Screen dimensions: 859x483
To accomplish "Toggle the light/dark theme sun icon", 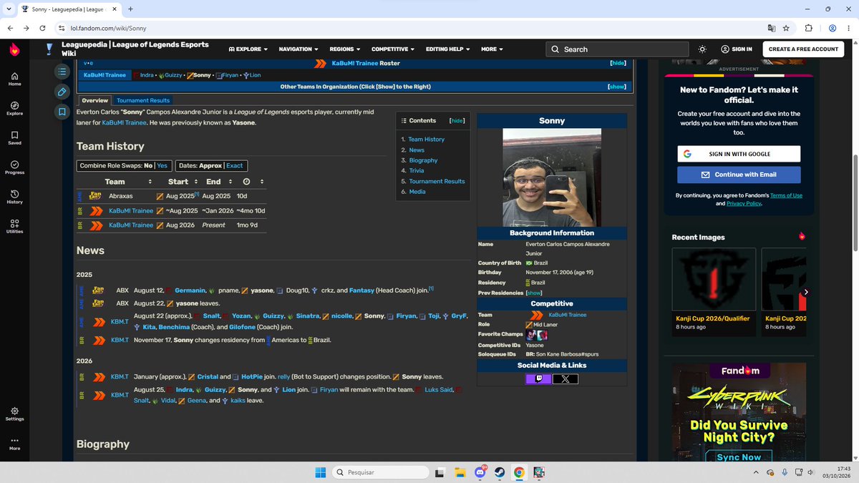I will pyautogui.click(x=702, y=49).
